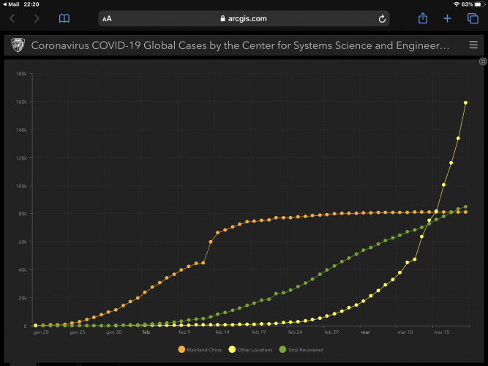Reload the arcgis.com page
The image size is (488, 366).
(x=382, y=18)
